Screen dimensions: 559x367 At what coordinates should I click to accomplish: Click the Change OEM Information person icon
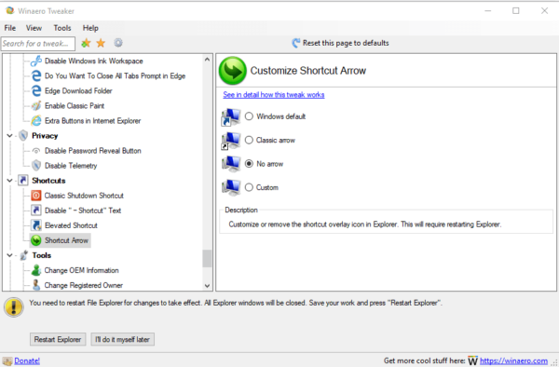click(x=36, y=270)
